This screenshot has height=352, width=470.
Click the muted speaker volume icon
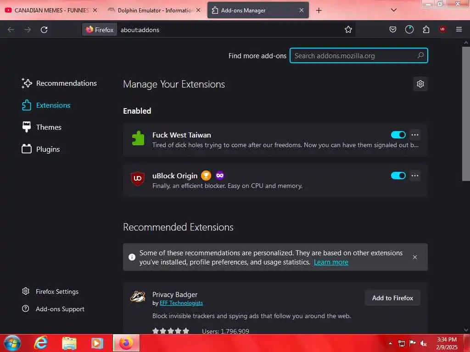click(424, 343)
